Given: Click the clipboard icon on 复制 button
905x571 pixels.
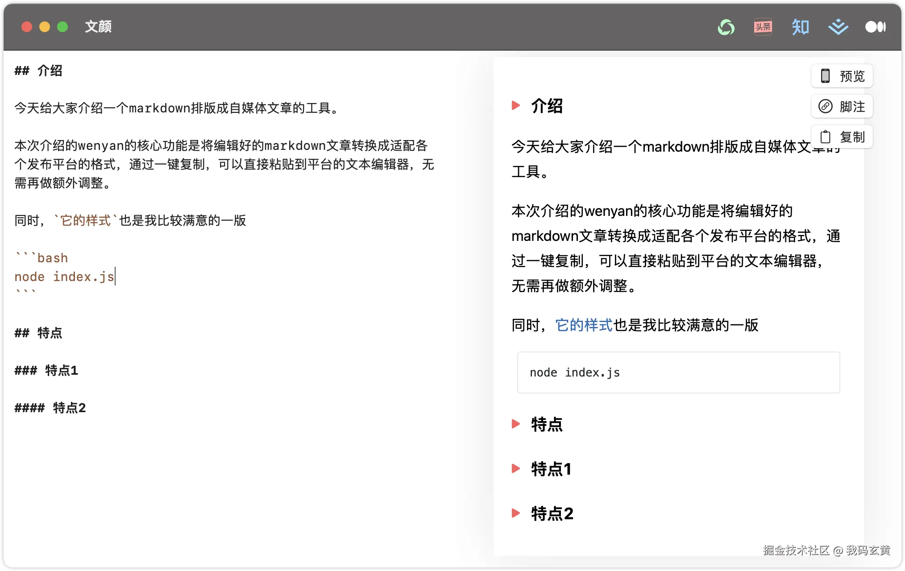Looking at the screenshot, I should coord(825,137).
